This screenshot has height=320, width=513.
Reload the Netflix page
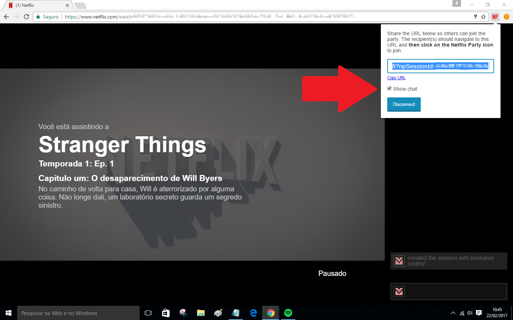tap(26, 17)
